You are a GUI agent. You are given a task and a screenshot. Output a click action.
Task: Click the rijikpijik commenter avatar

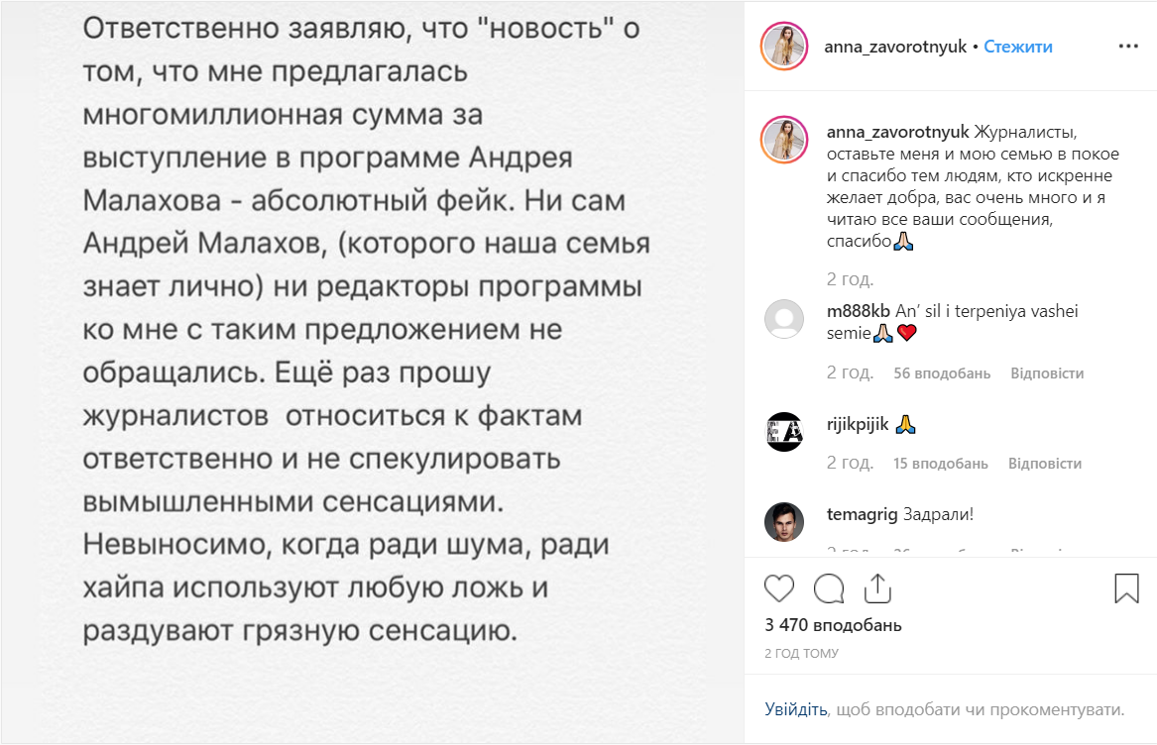784,432
